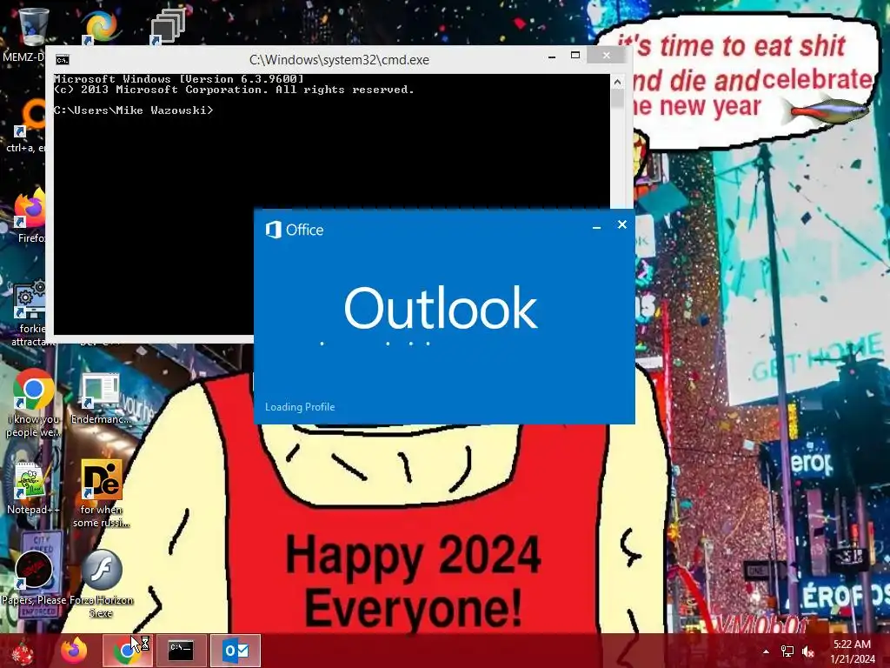Switch to Chrome in the taskbar
This screenshot has width=890, height=668.
[x=127, y=651]
